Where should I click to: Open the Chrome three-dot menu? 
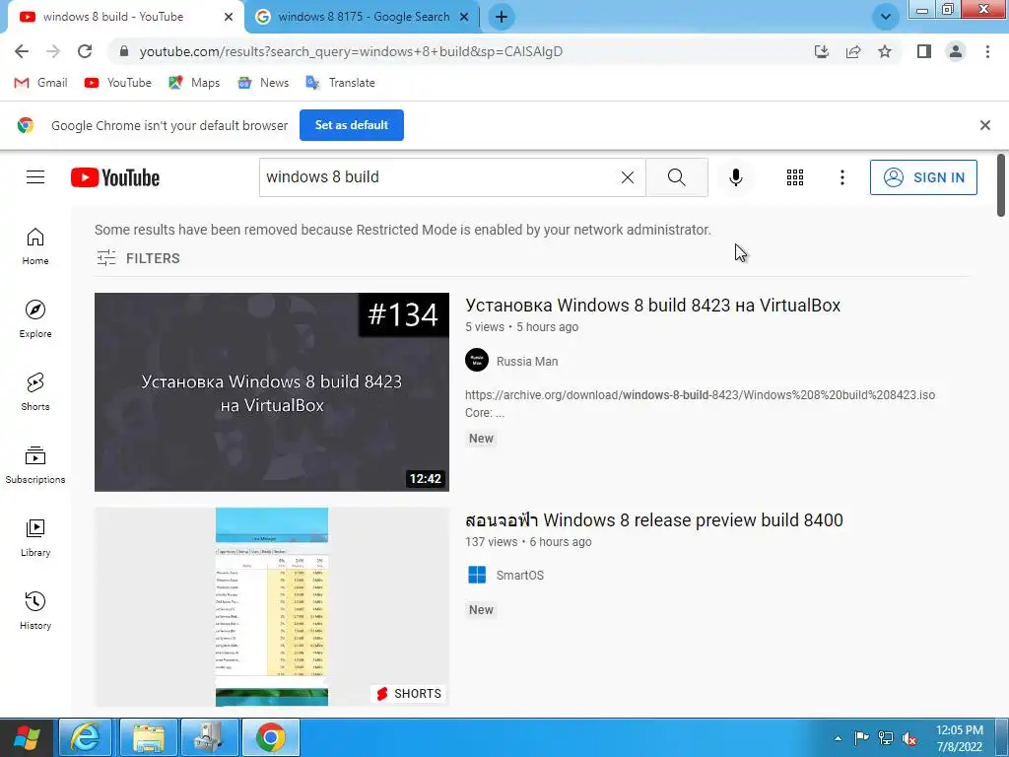[987, 51]
